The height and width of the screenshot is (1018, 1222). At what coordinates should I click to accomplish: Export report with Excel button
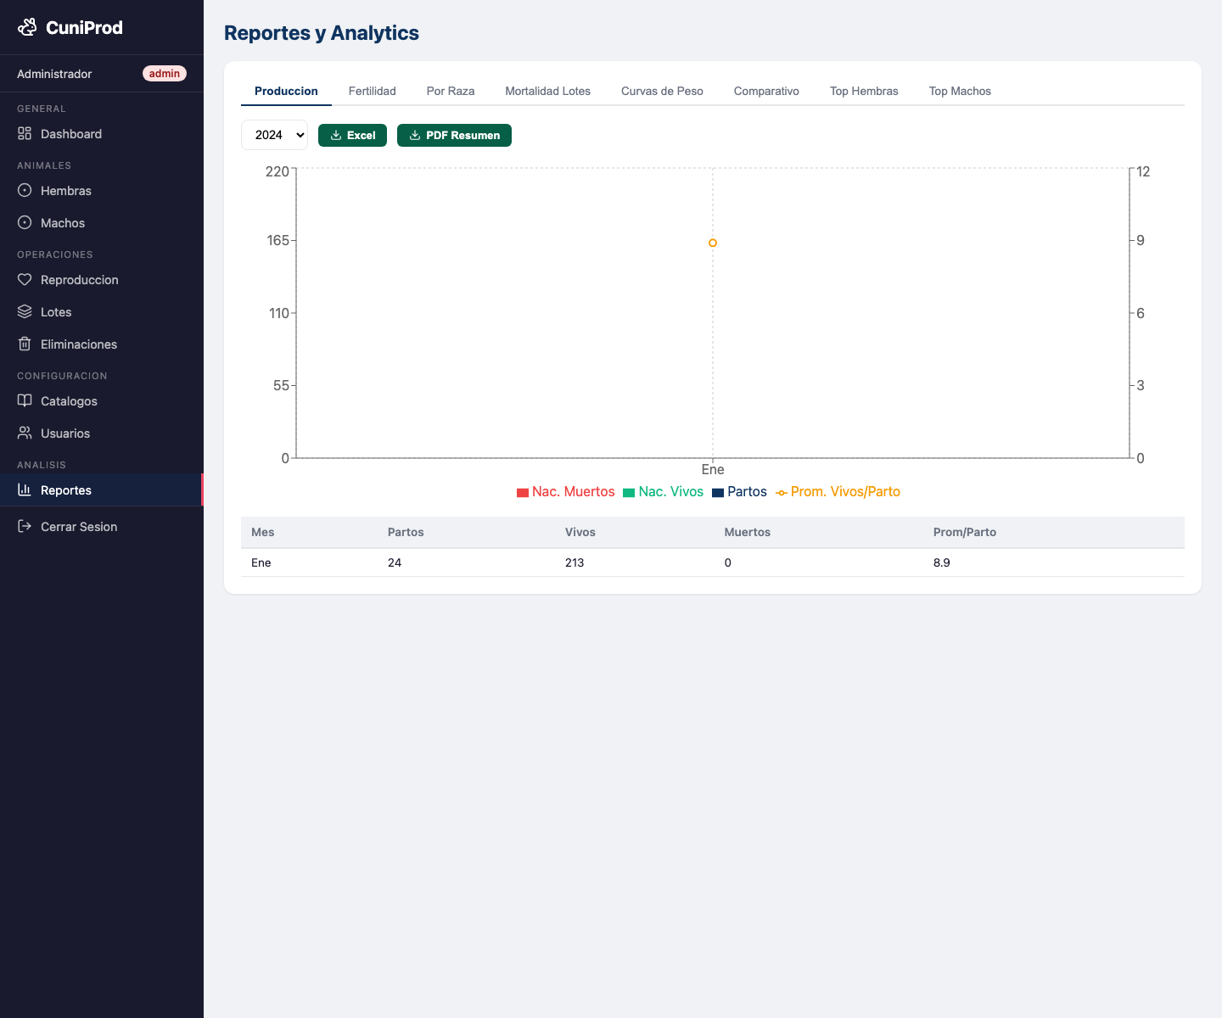click(x=352, y=135)
